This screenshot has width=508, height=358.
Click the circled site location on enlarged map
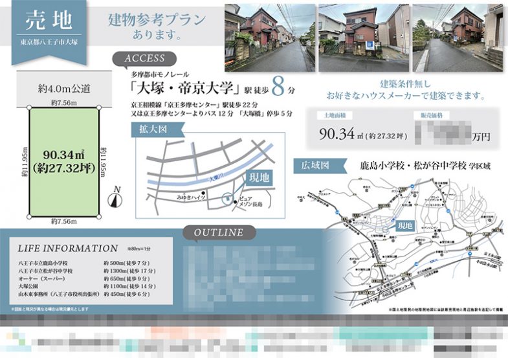click(228, 198)
